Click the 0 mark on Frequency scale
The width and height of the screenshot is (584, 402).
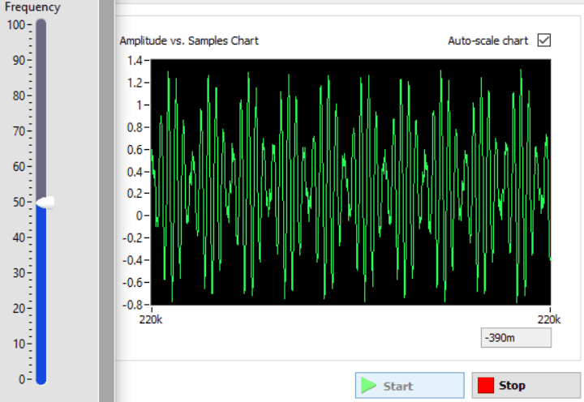tap(22, 379)
